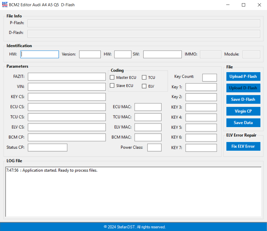Click the ELV CS field
This screenshot has width=267, height=231.
tap(67, 127)
